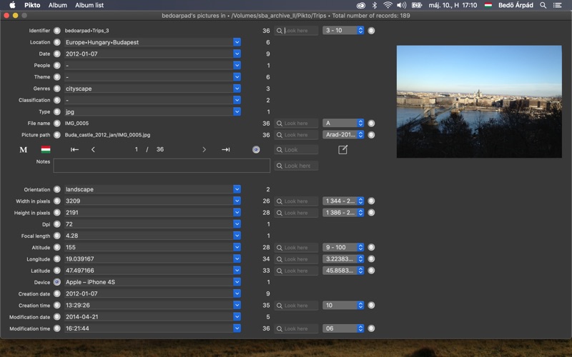Click search magnifier in Notes Look here field

point(279,166)
